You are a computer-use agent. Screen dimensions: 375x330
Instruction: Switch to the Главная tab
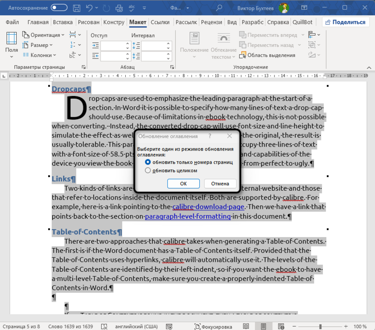click(x=38, y=22)
